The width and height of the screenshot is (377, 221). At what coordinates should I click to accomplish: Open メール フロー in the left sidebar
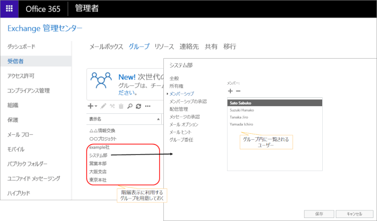[20, 135]
